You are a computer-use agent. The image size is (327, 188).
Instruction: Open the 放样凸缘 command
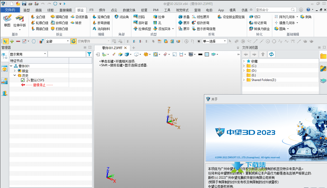point(59,23)
